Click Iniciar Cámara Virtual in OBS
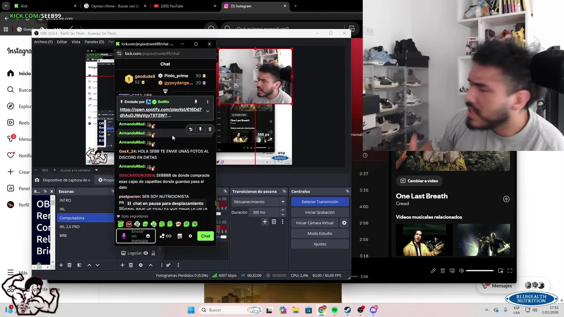564x317 pixels. [315, 223]
